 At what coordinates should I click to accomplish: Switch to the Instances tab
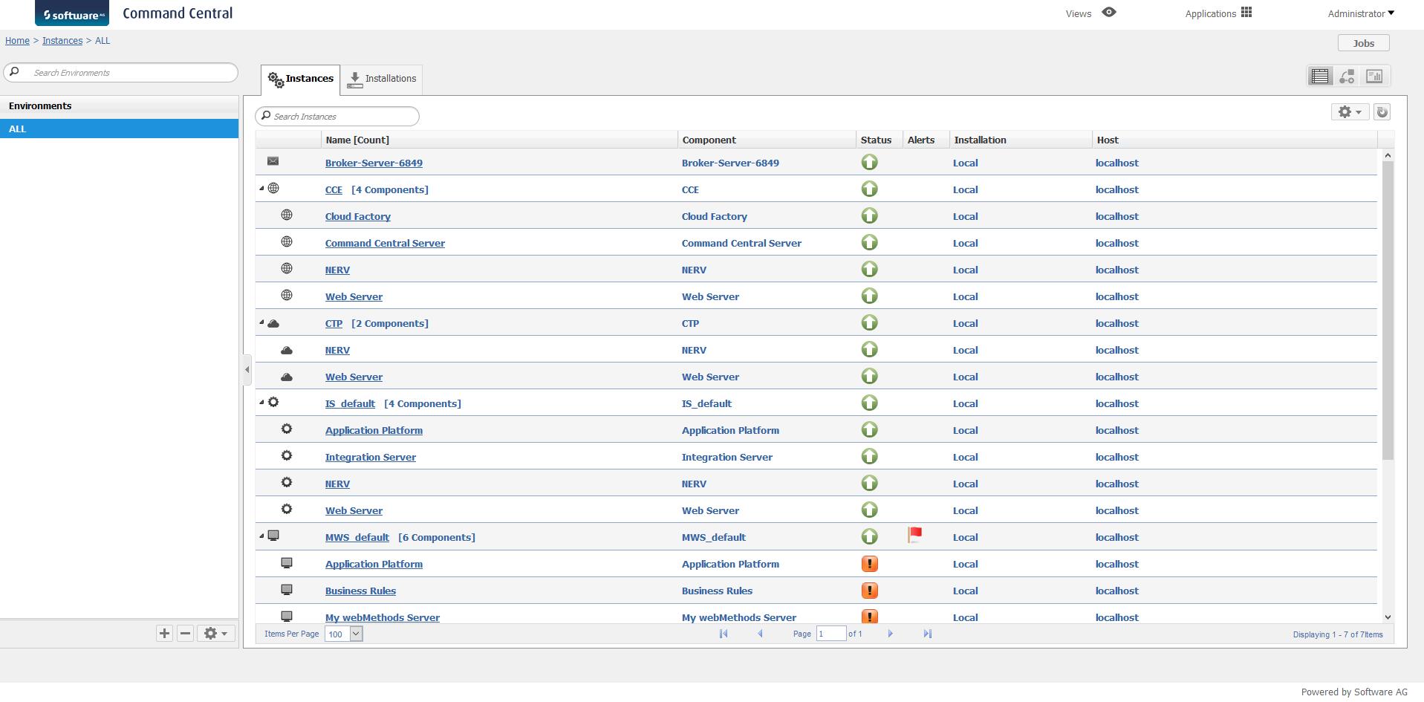(301, 79)
